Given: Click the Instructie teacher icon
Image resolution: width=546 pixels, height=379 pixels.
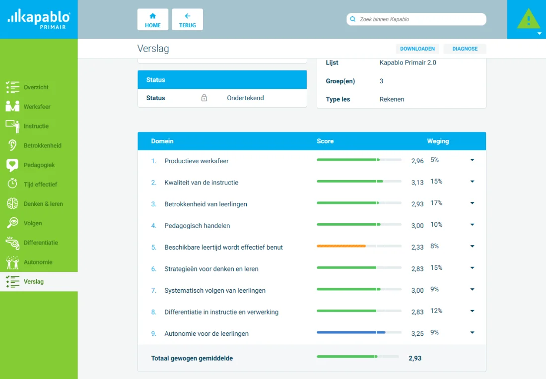Looking at the screenshot, I should pos(12,126).
